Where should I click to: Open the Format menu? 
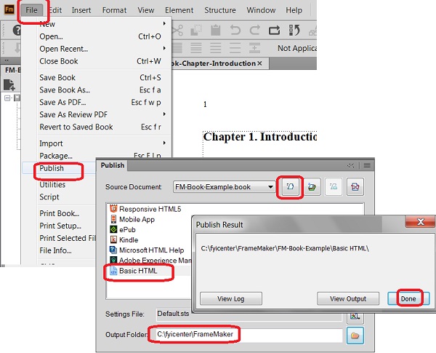coord(114,10)
